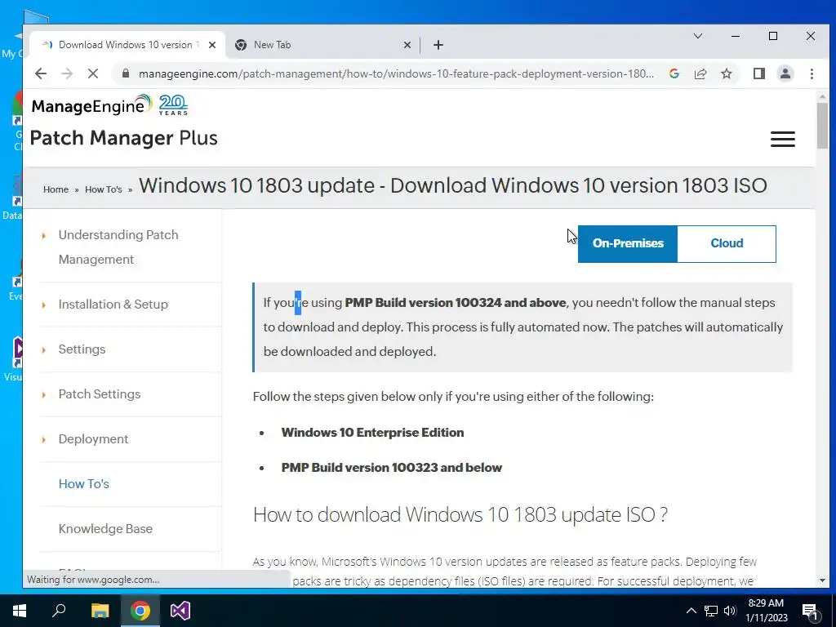Open the How To's breadcrumb link
836x627 pixels.
pos(104,189)
